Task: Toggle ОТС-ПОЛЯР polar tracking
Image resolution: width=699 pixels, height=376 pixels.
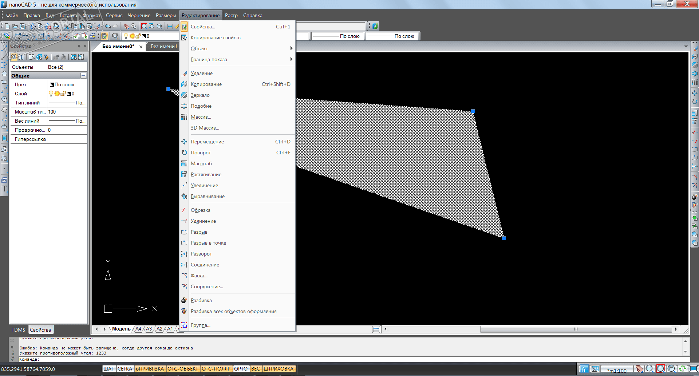Action: tap(216, 369)
